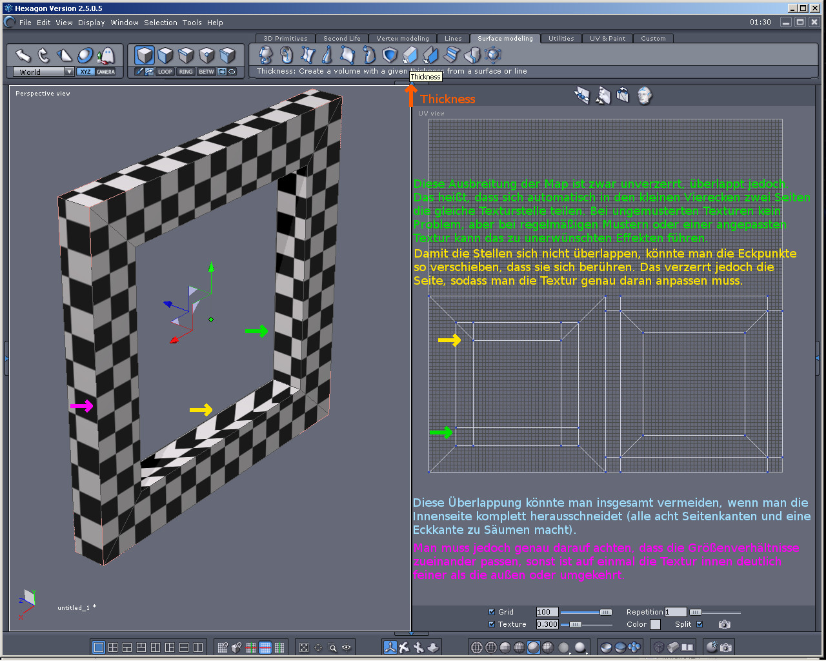This screenshot has height=661, width=826.
Task: Click the stretch sphere tool icon
Action: coord(85,55)
